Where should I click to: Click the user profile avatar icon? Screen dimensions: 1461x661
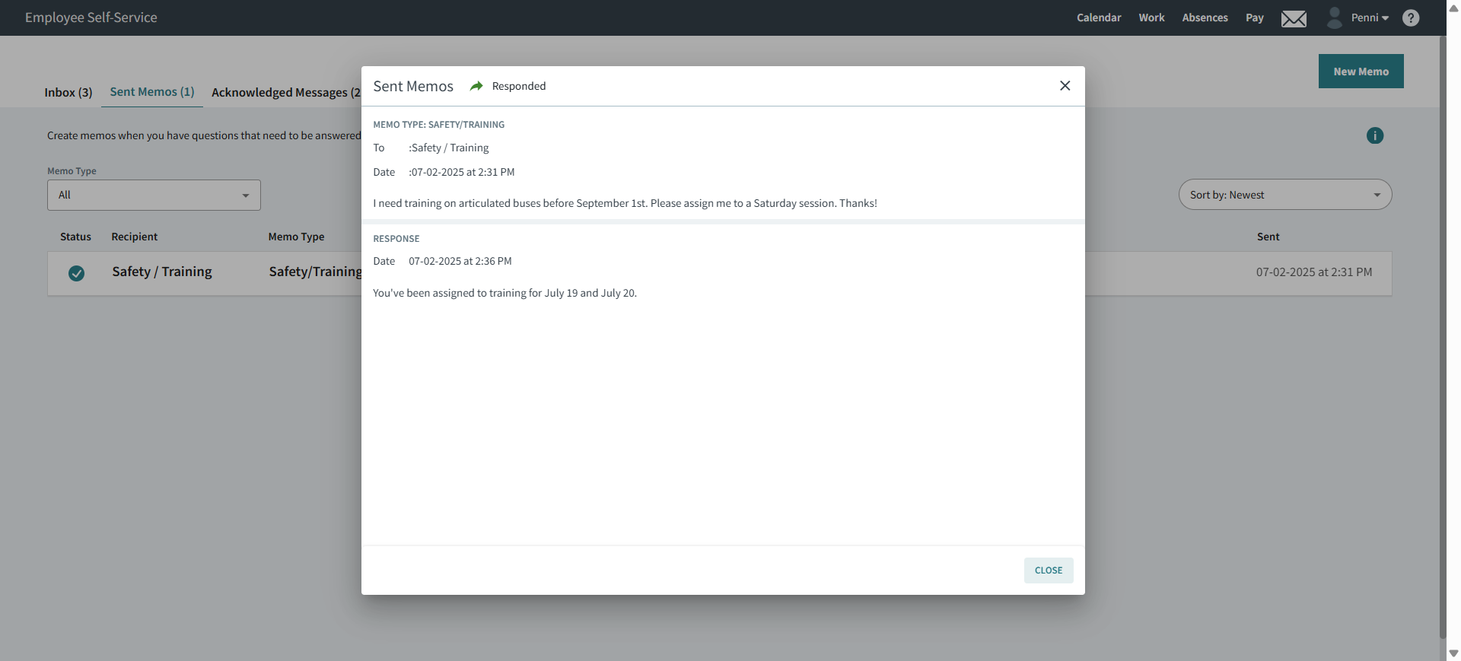pos(1335,17)
